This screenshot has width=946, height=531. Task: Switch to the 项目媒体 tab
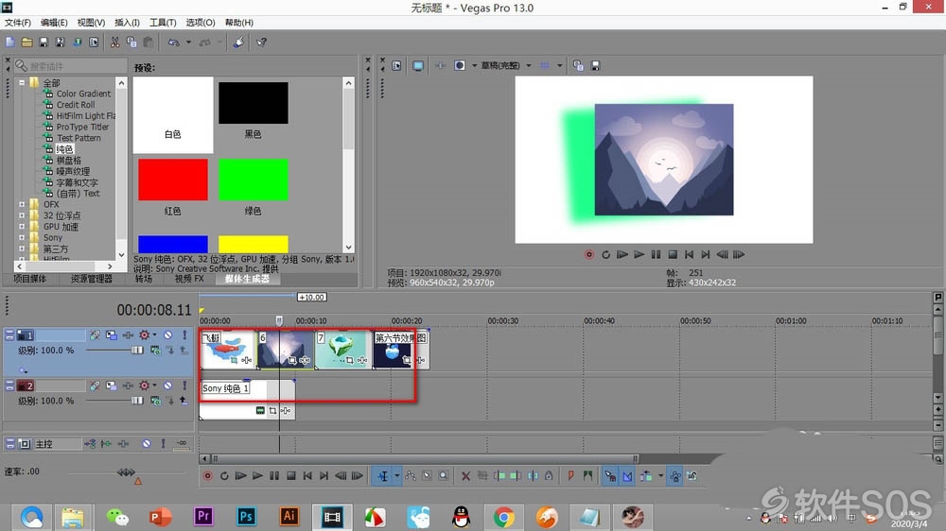[30, 279]
